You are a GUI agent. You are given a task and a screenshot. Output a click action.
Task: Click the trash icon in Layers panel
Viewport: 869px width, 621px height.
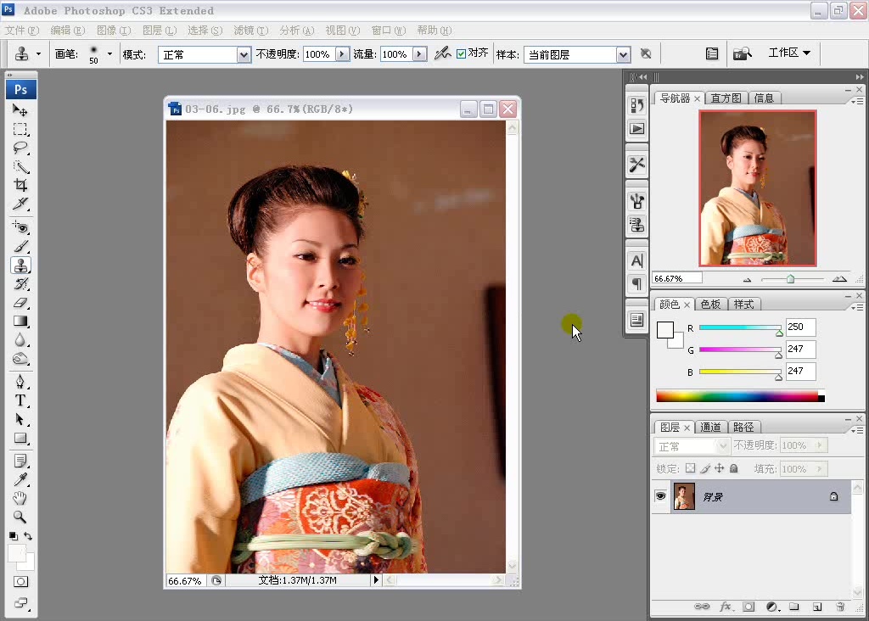coord(840,607)
